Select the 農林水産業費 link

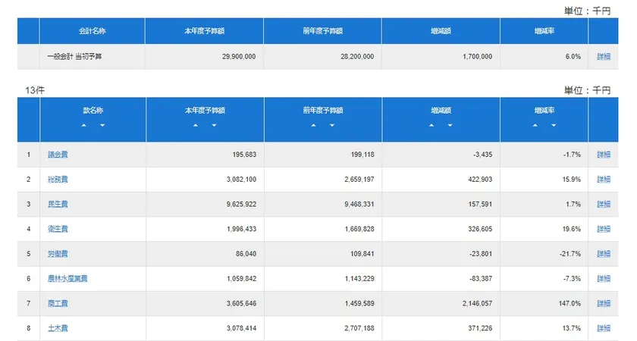[x=67, y=279]
